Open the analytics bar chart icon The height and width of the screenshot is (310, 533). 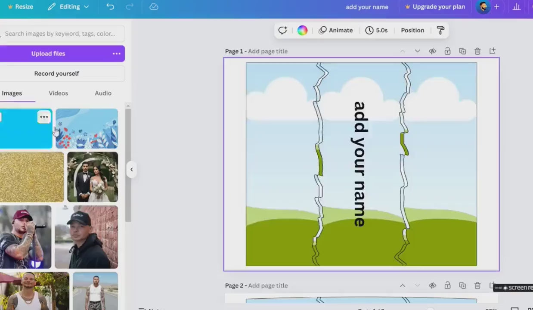click(517, 7)
